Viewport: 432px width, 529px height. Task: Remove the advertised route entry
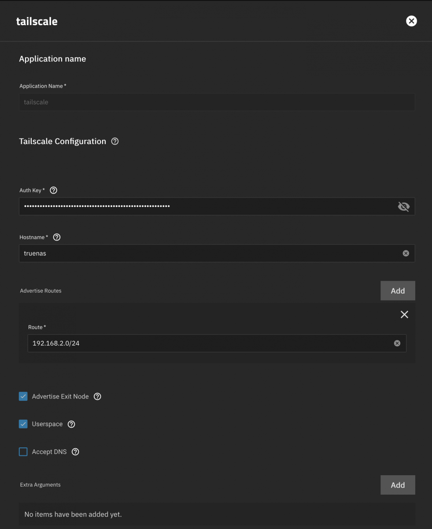404,314
